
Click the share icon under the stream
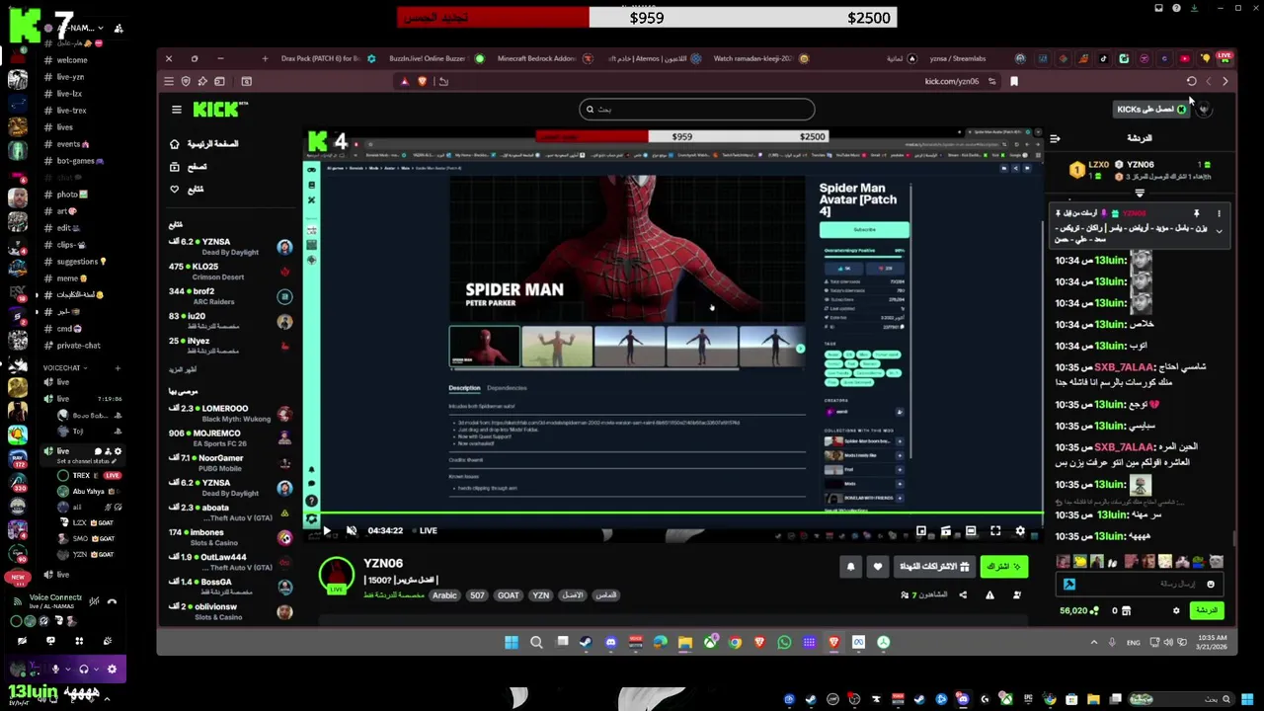(963, 594)
